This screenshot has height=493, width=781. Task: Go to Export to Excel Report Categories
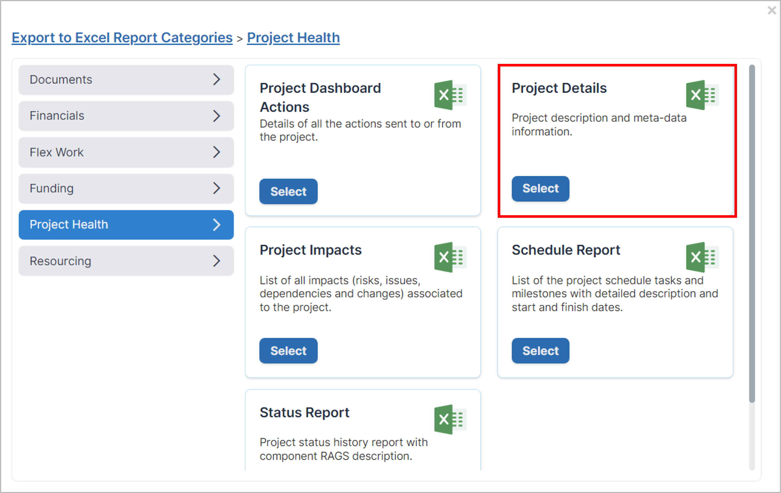coord(122,38)
